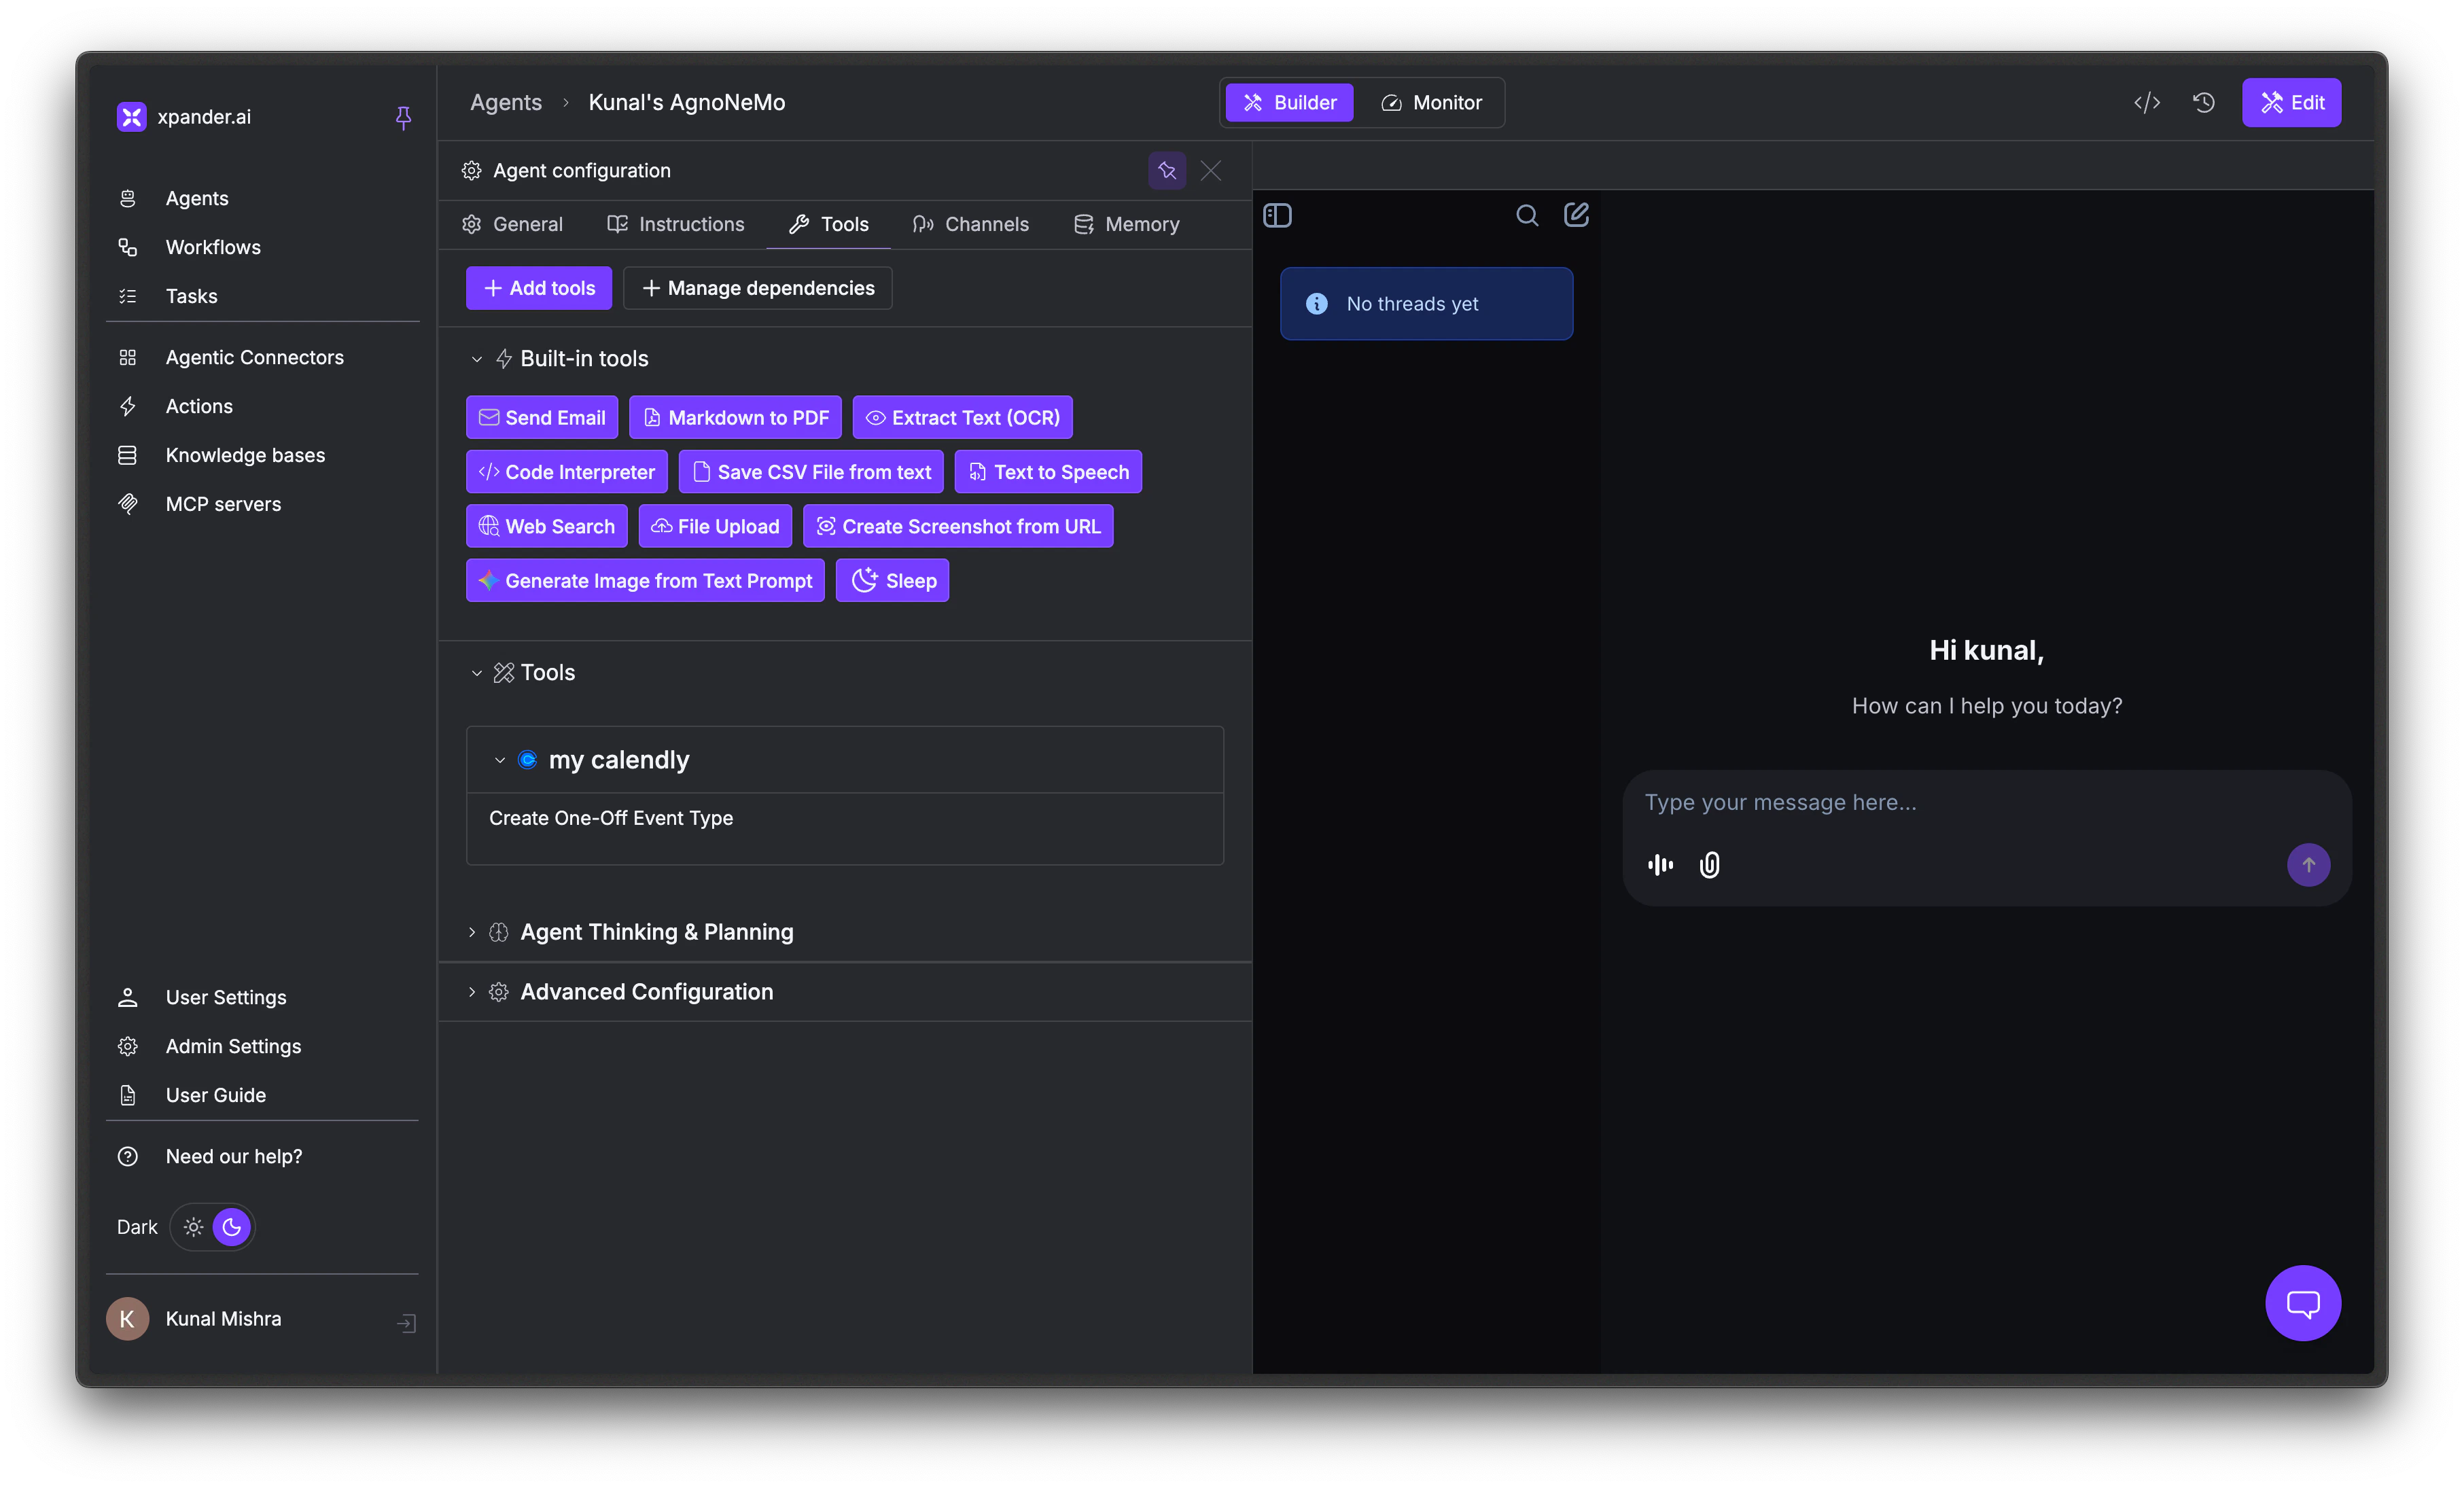Open Manage dependencies

coord(756,288)
